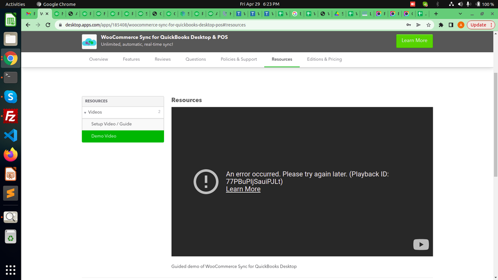
Task: Click the red screen recorder tray icon
Action: [413, 4]
